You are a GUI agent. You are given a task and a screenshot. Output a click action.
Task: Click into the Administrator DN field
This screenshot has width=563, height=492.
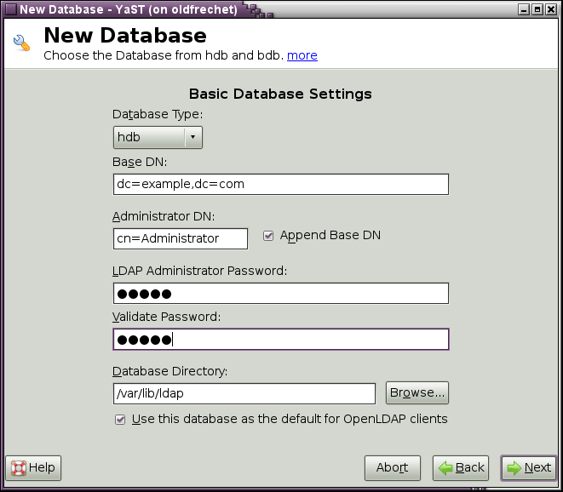pos(180,238)
